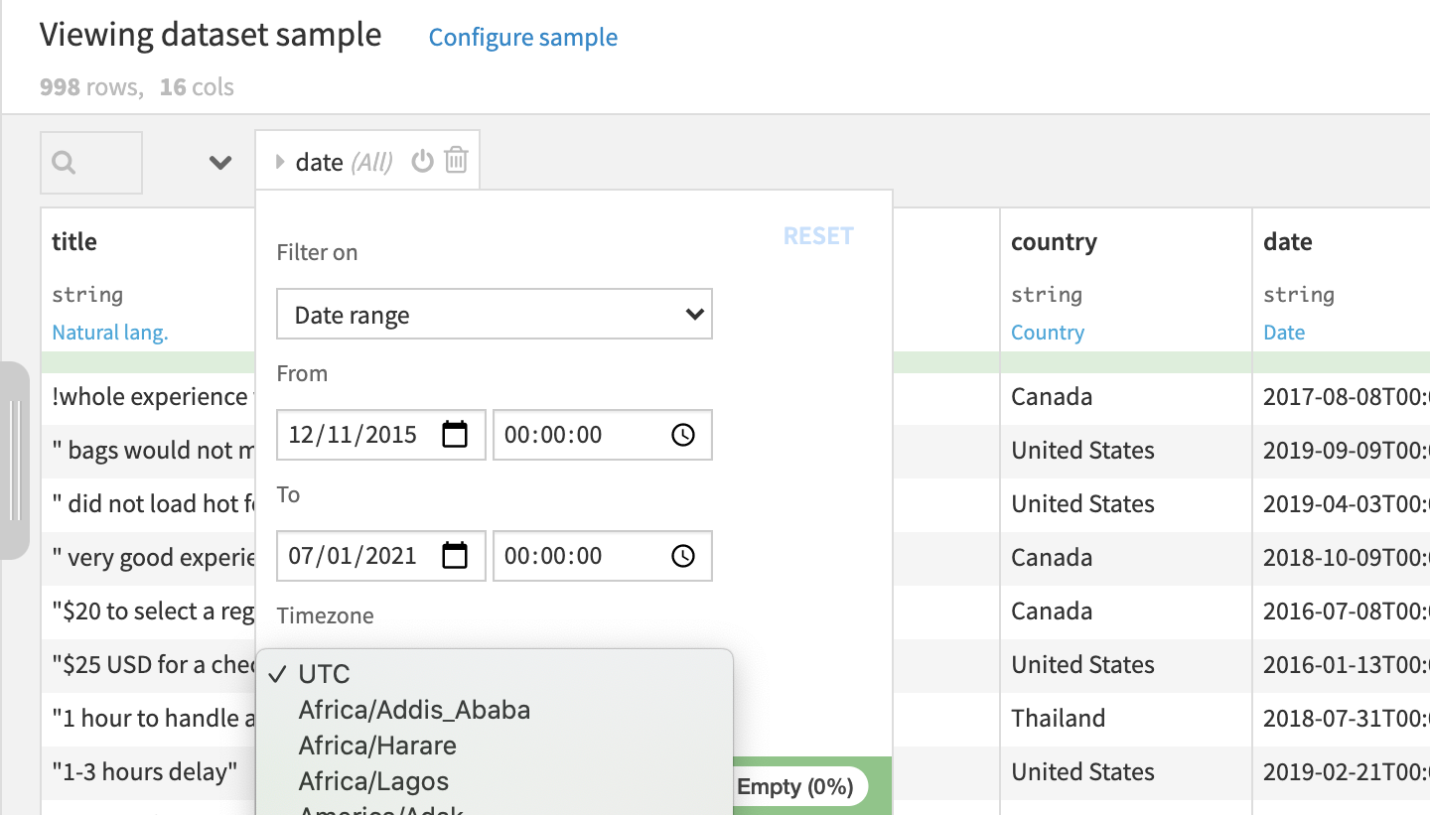This screenshot has height=815, width=1430.
Task: Pick Africa/Lagos timezone option
Action: pyautogui.click(x=495, y=781)
